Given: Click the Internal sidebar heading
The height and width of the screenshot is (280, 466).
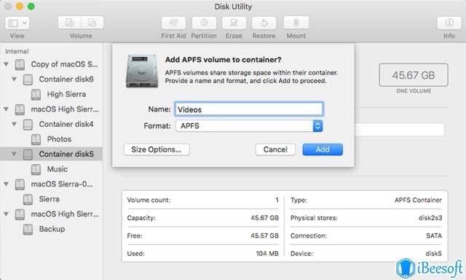Looking at the screenshot, I should (17, 51).
